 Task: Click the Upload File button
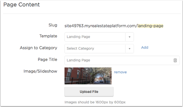click(x=89, y=92)
